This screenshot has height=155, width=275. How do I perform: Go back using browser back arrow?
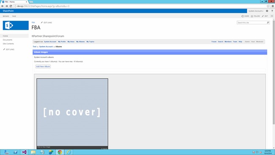[3, 6]
